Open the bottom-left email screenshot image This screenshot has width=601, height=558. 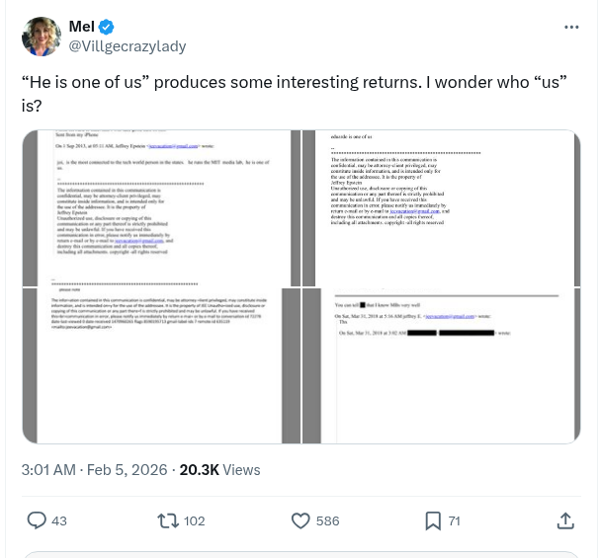tap(161, 365)
